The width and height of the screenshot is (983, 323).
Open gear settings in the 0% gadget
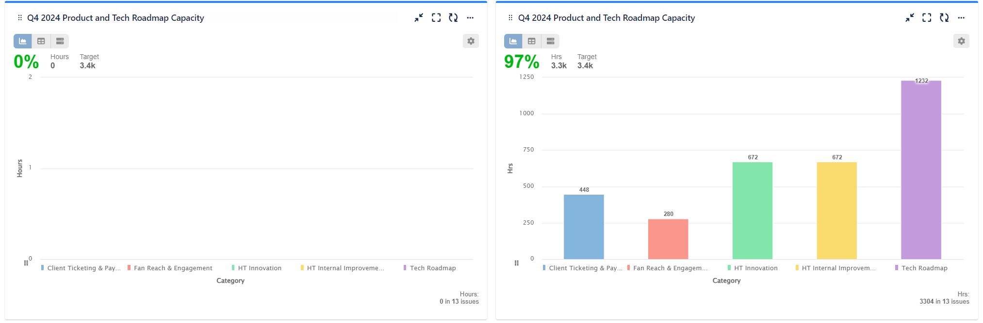471,41
